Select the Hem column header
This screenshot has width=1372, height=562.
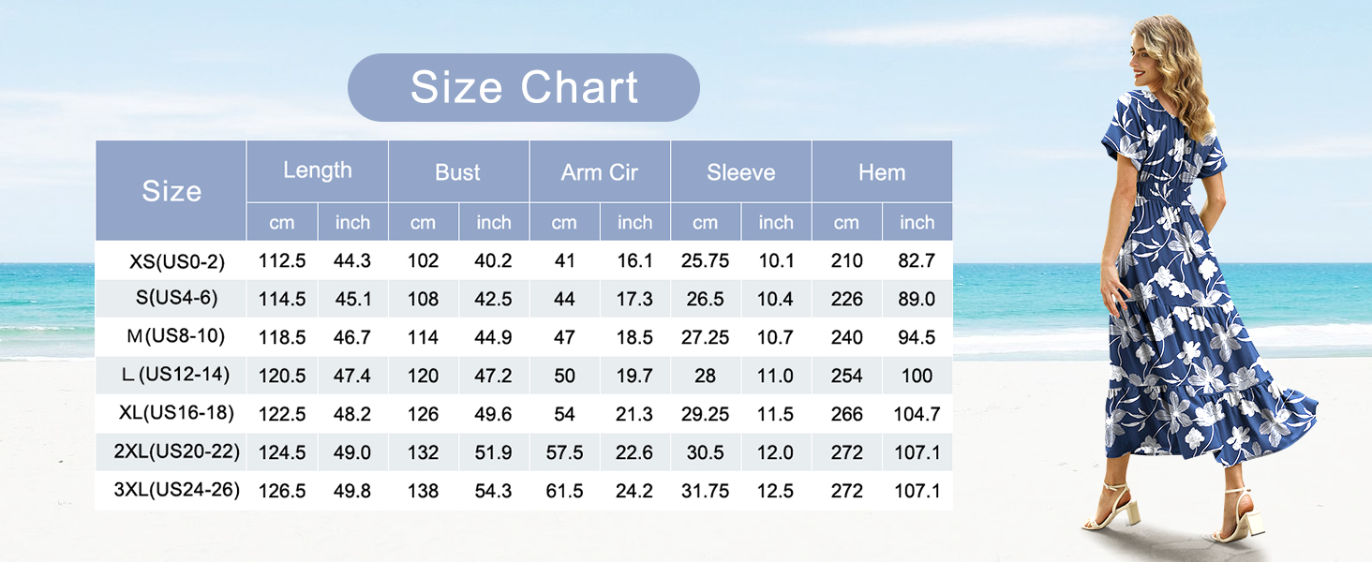tap(882, 172)
